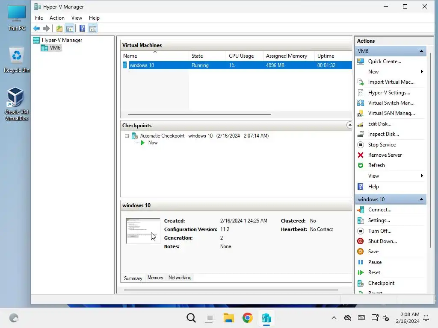438x328 pixels.
Task: Click the red Shut Down icon
Action: click(x=361, y=241)
